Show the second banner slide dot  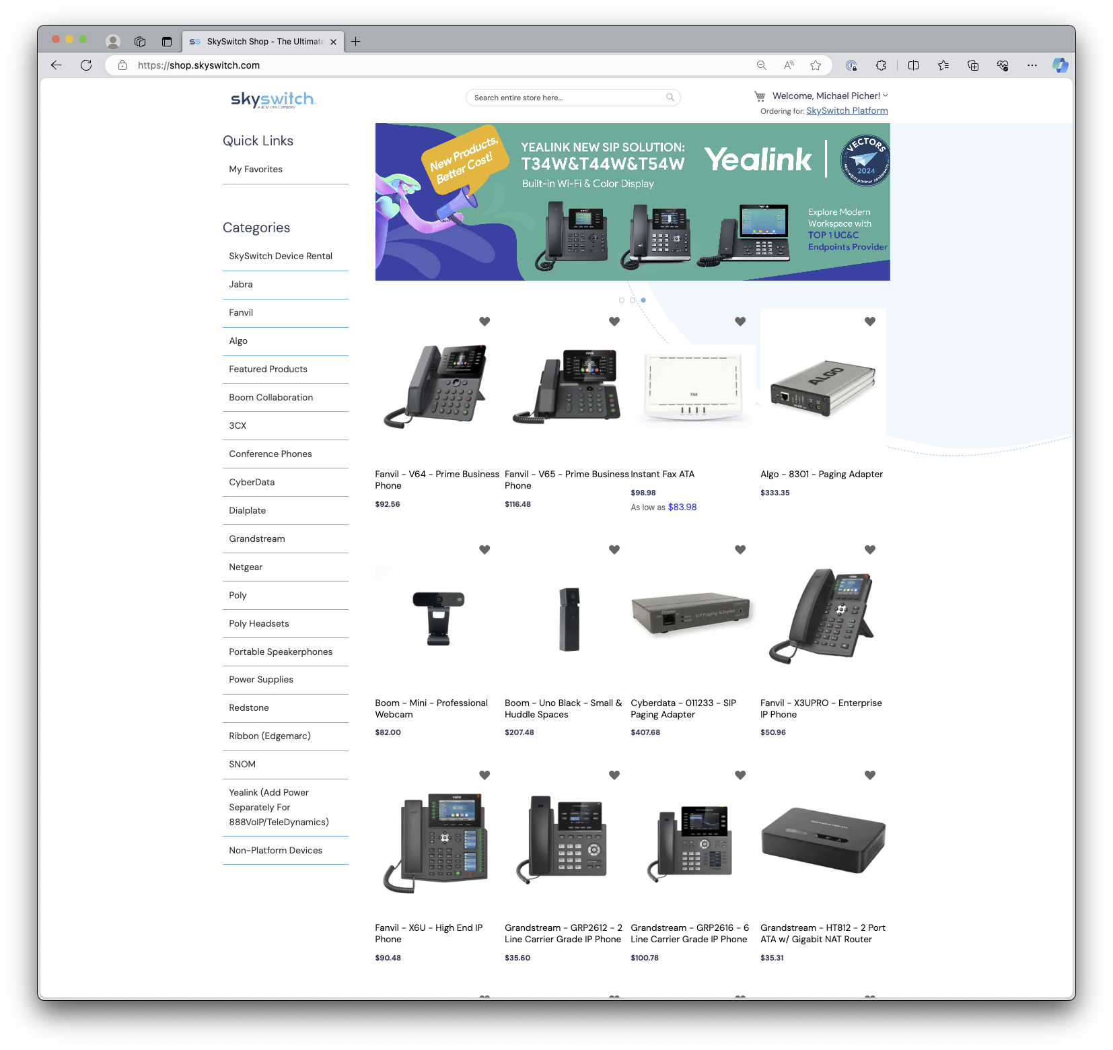pos(633,300)
